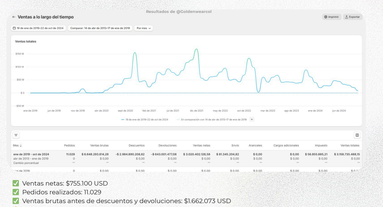
Task: Click the Ventas totales column header
Action: 350,145
